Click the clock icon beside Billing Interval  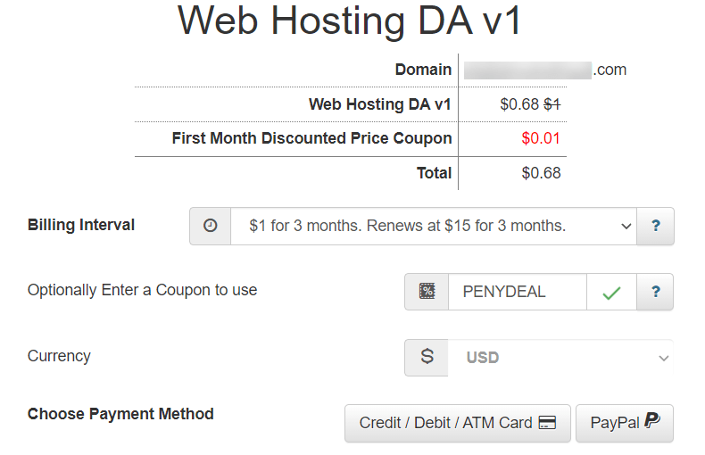point(210,226)
